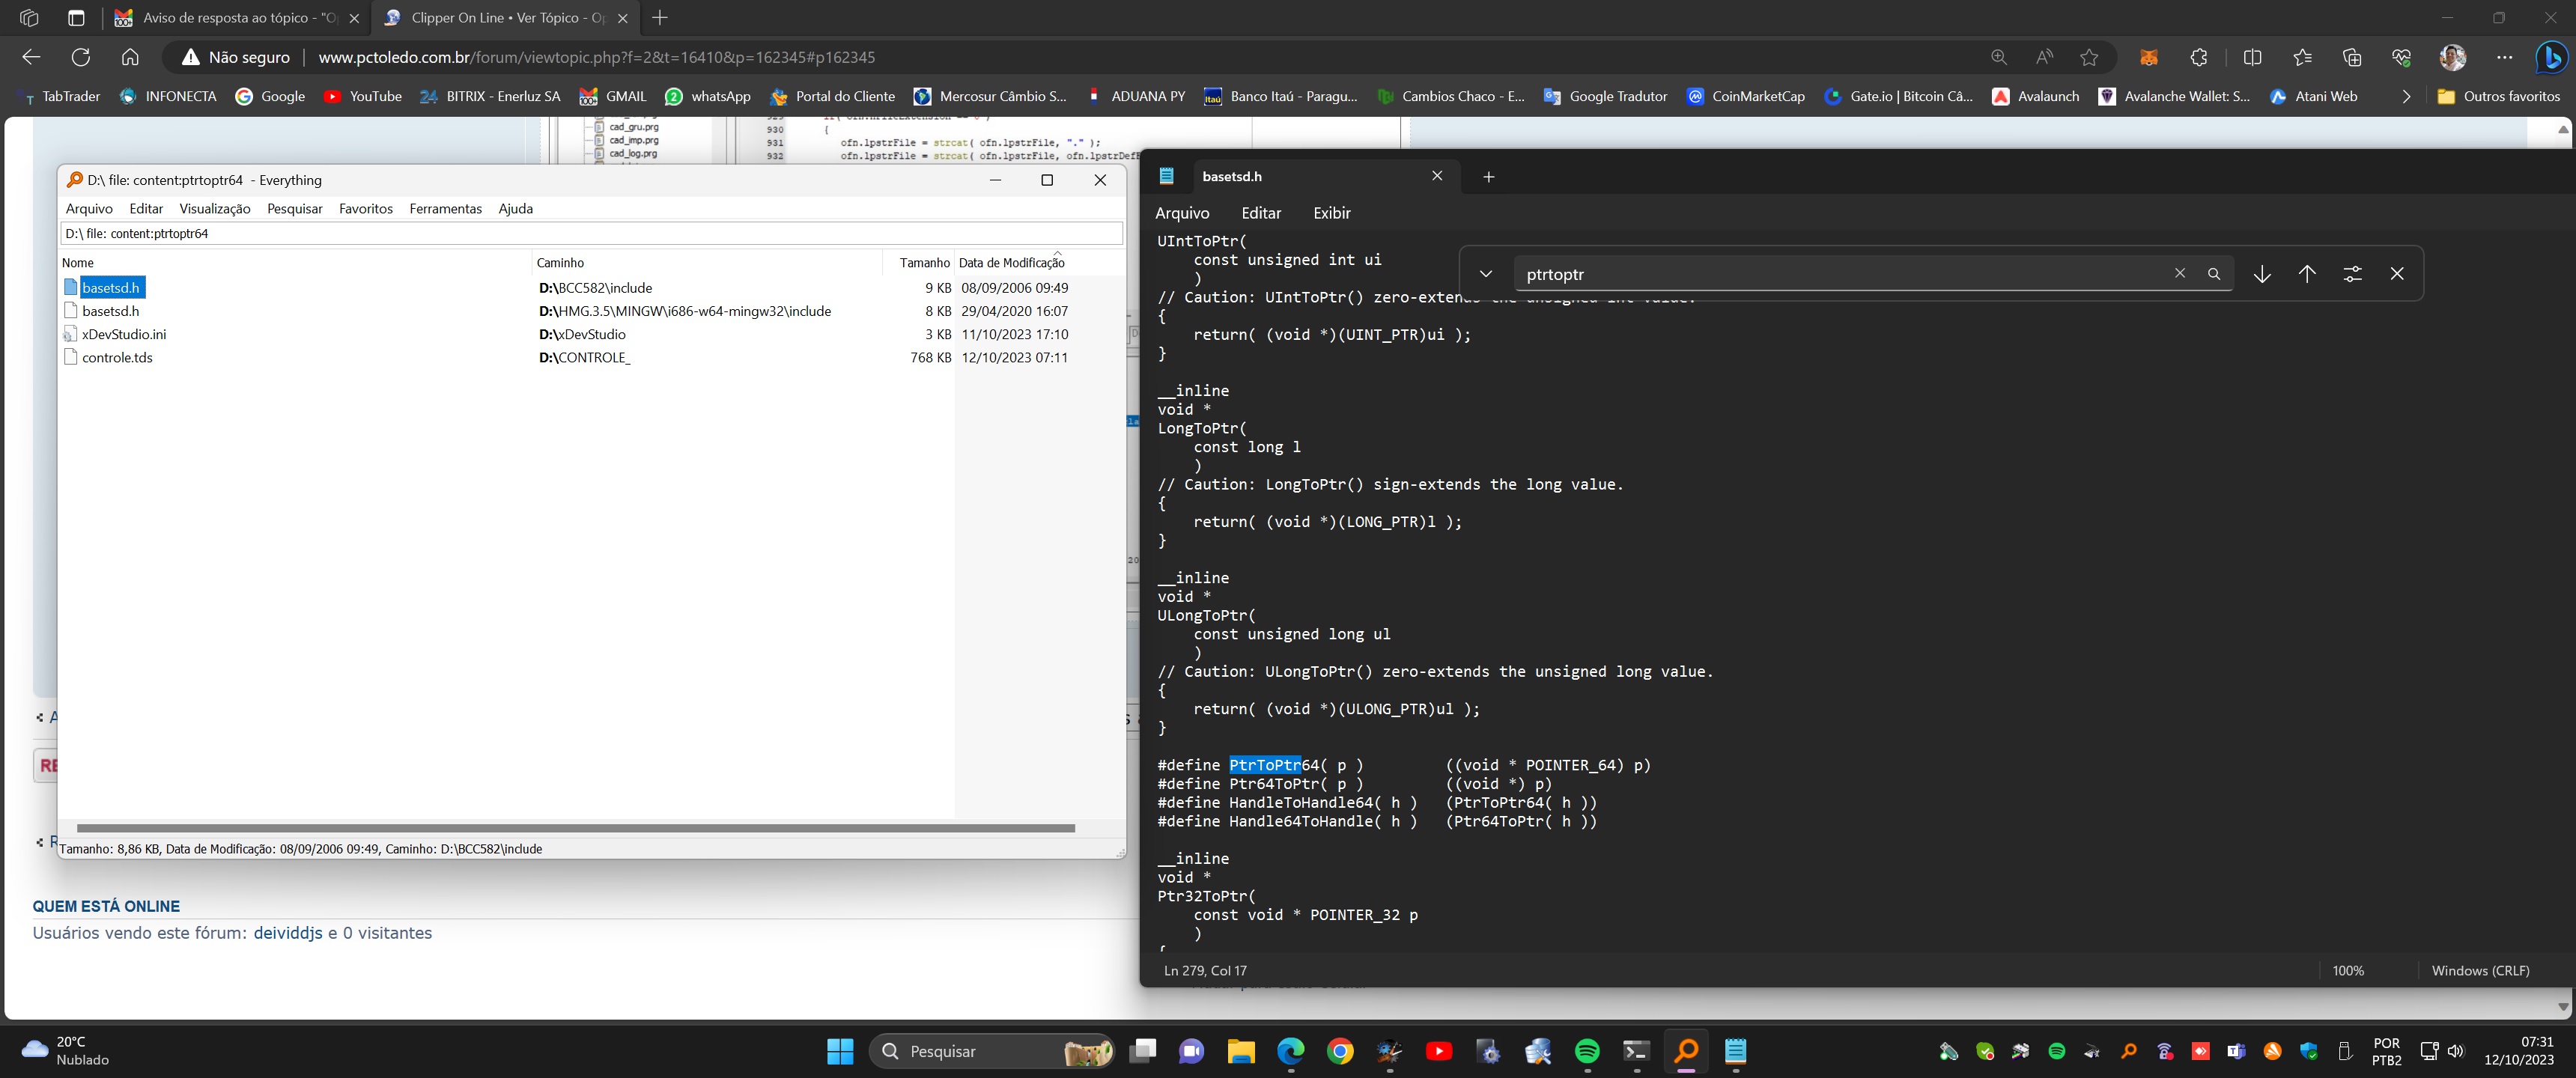Add a new Notepad tab
The image size is (2576, 1078).
tap(1488, 177)
